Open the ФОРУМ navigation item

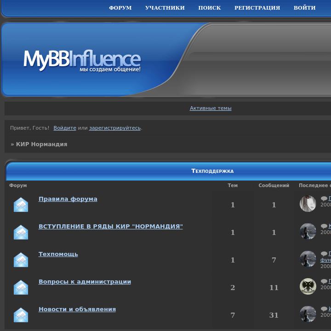point(120,8)
